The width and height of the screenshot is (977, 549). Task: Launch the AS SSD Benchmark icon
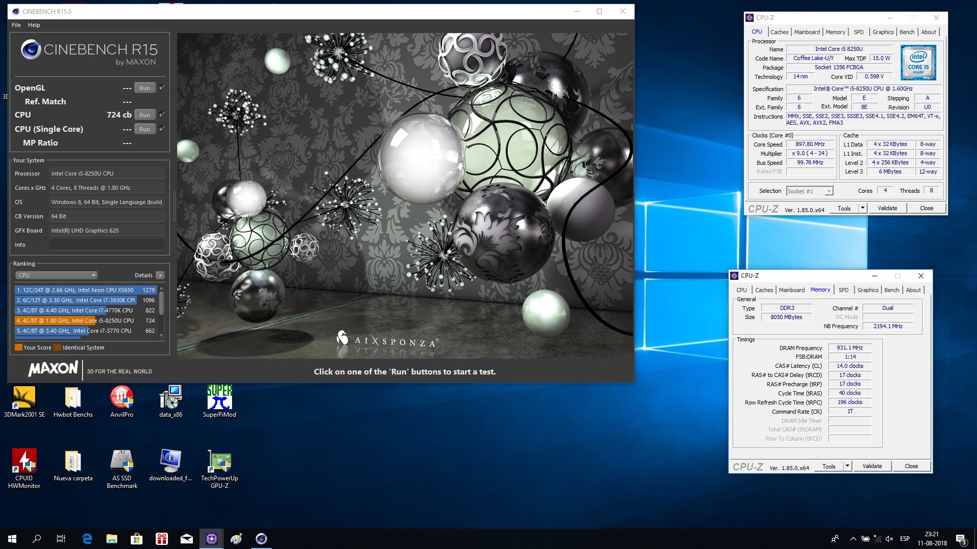[x=122, y=469]
